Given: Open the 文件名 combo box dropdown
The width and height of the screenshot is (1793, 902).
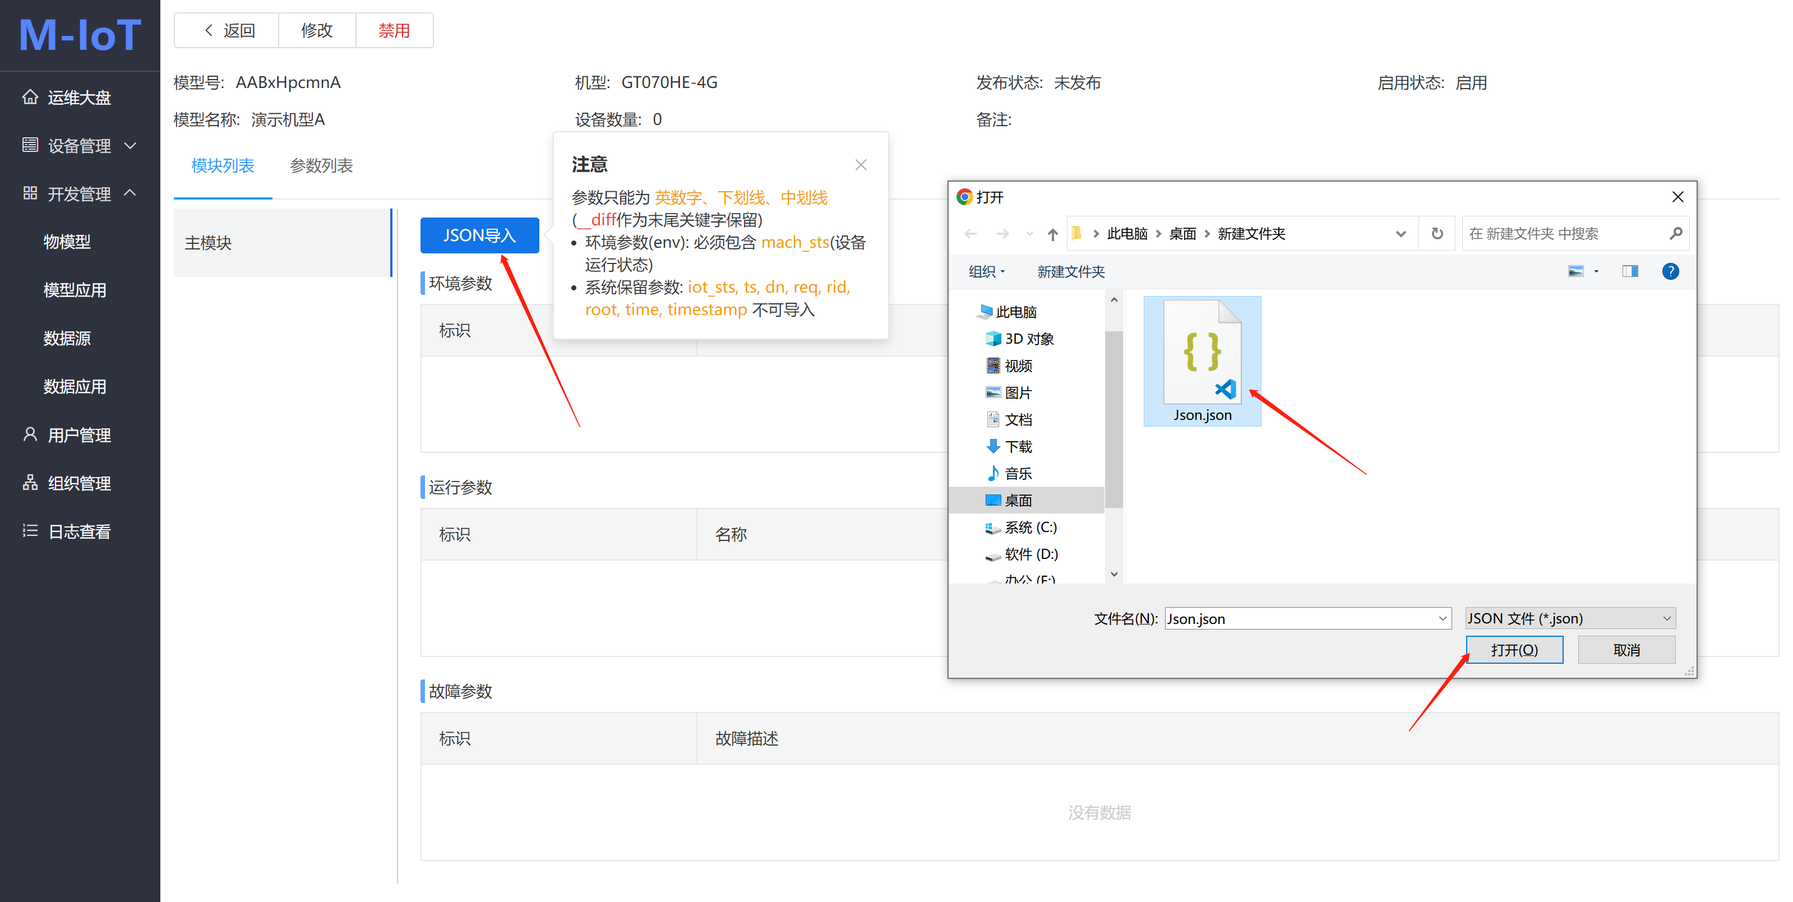Looking at the screenshot, I should pyautogui.click(x=1443, y=619).
